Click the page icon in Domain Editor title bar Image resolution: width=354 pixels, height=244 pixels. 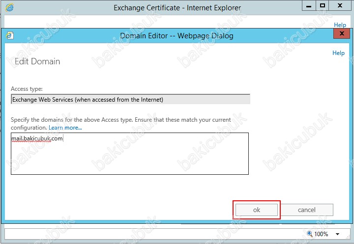coord(10,35)
